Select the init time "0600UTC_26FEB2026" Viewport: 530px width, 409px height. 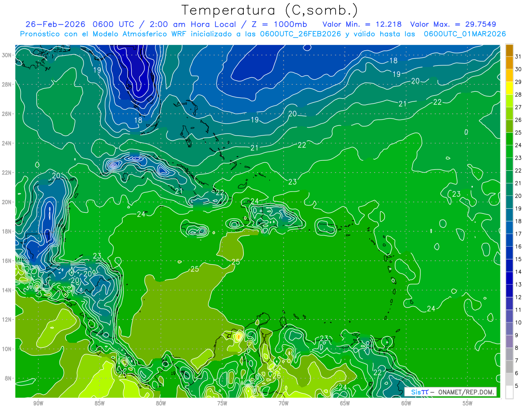tap(300, 34)
